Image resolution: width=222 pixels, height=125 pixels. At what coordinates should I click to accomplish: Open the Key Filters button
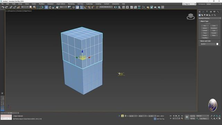(x=204, y=118)
